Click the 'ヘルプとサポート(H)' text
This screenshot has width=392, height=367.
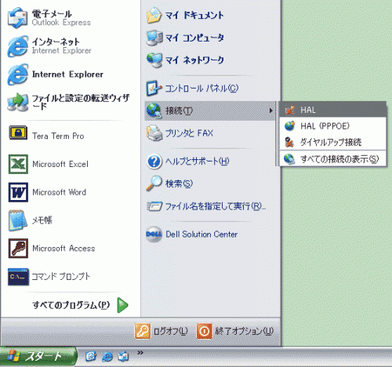pyautogui.click(x=198, y=162)
